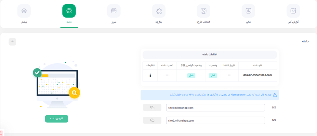Switch to the مالی tab label

[248, 22]
